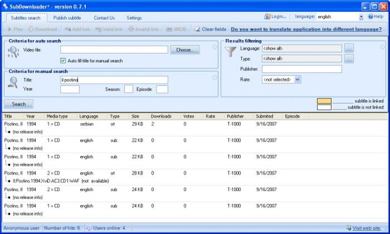Viewport: 390px width, 234px height.
Task: Sort results by Year column header
Action: (x=35, y=116)
